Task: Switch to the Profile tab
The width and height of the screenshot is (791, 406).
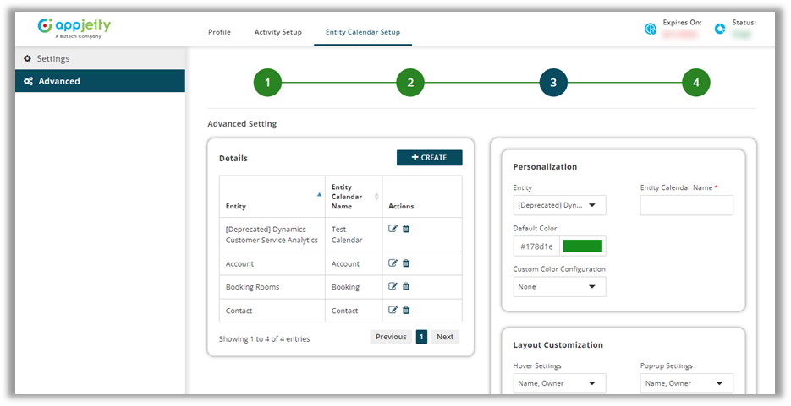Action: point(219,32)
